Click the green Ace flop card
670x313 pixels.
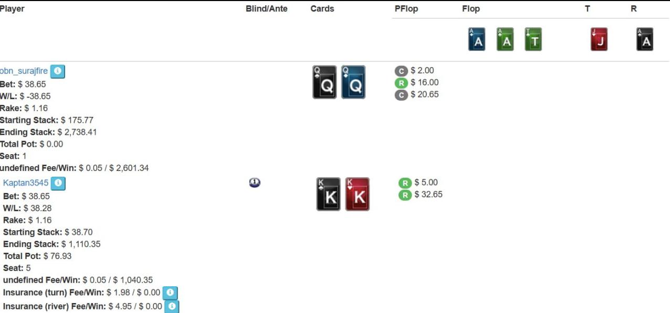[x=505, y=39]
